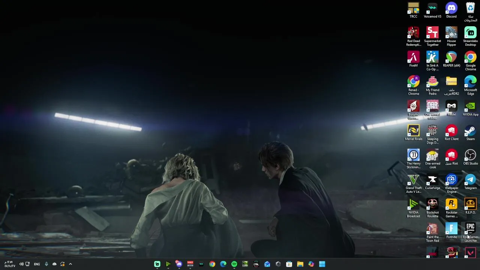
Task: Select CurseForge desktop icon
Action: [432, 182]
